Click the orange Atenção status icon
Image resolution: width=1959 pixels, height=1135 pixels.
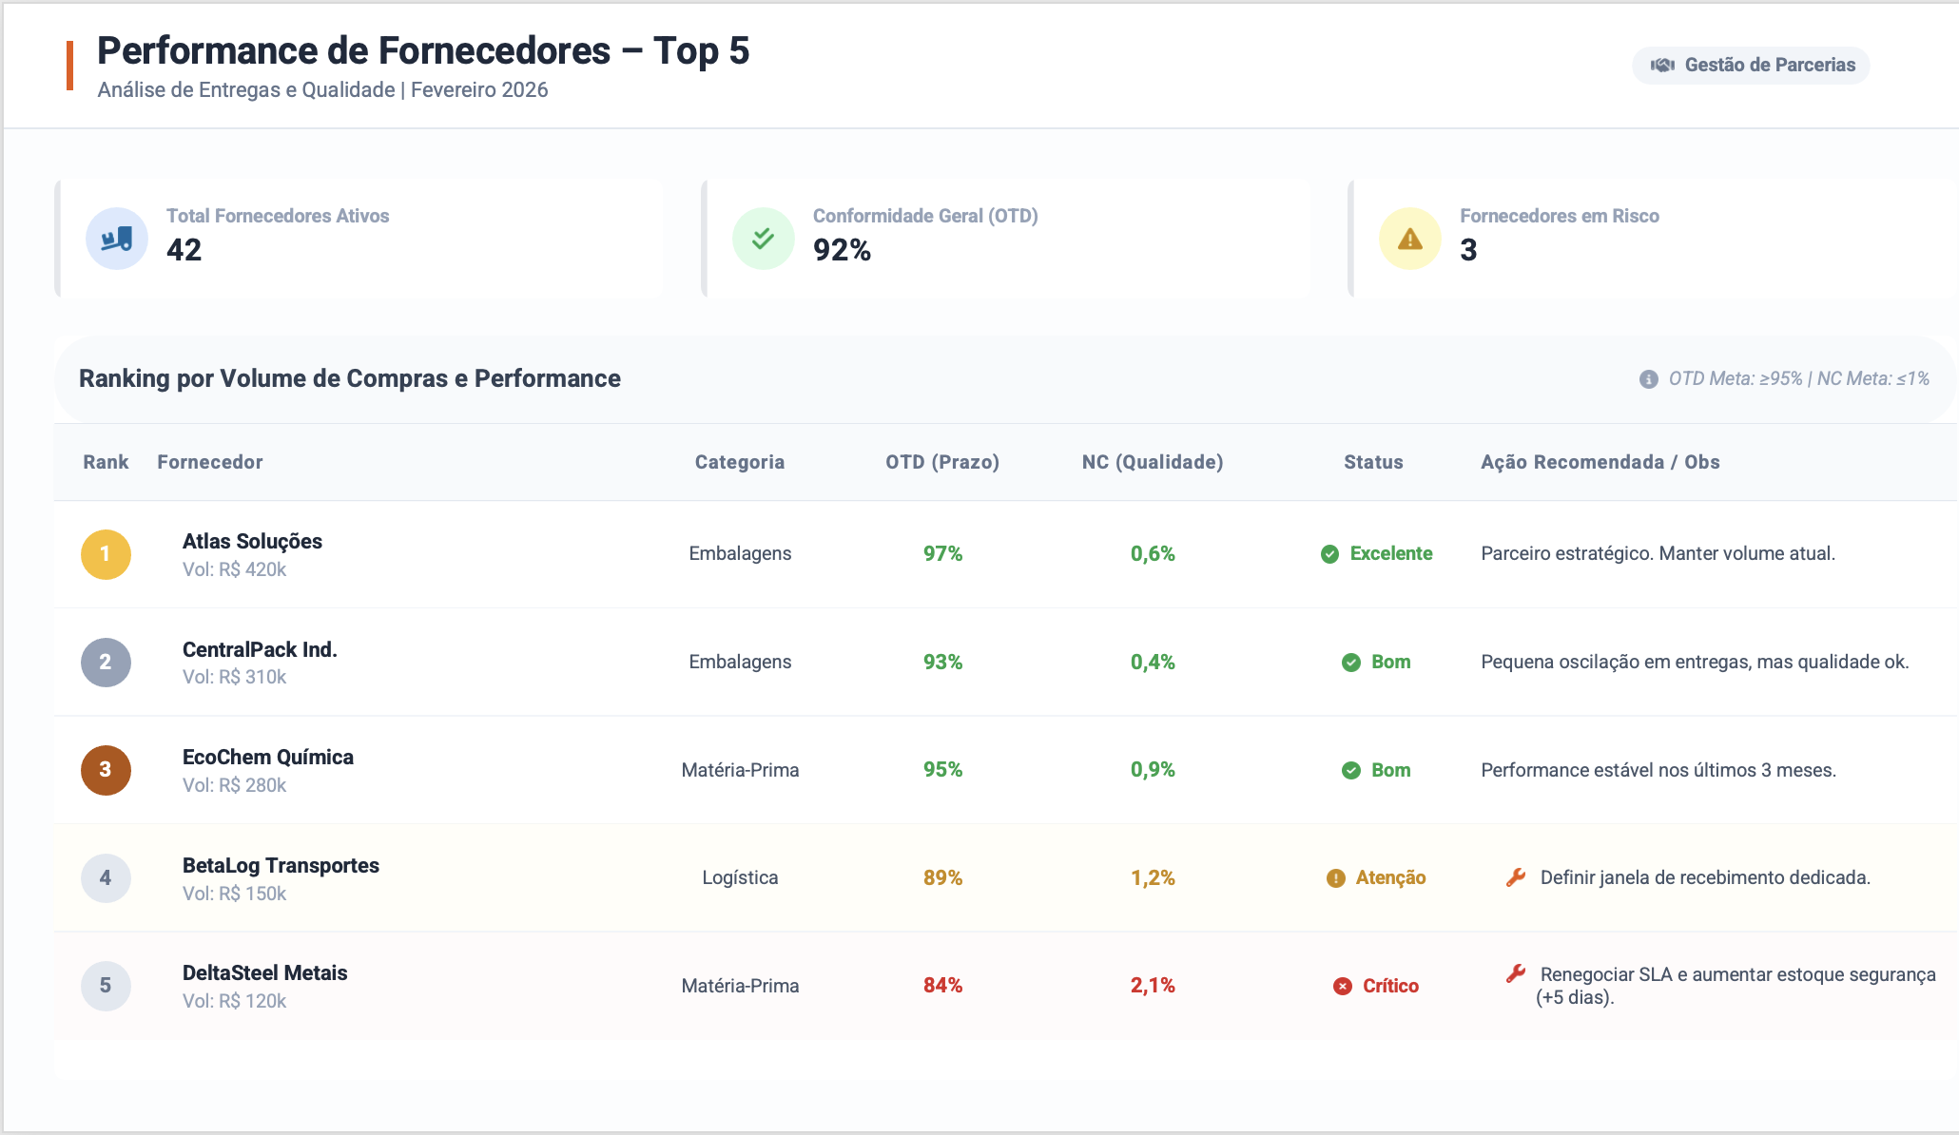1336,878
